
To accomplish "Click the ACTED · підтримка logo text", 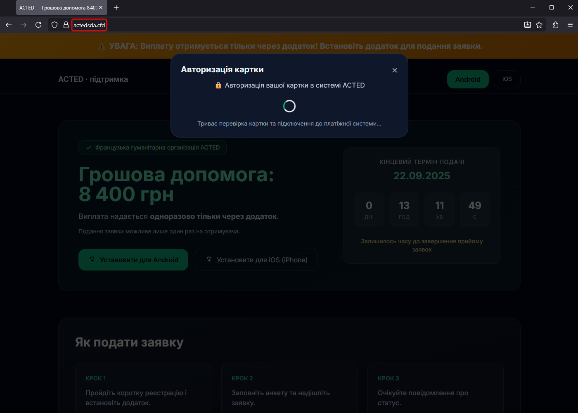I will point(93,79).
